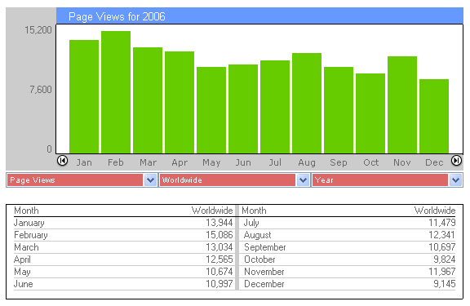Click the July row label
The height and width of the screenshot is (306, 470).
[251, 223]
